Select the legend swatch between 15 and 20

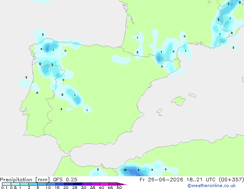tap(60, 184)
